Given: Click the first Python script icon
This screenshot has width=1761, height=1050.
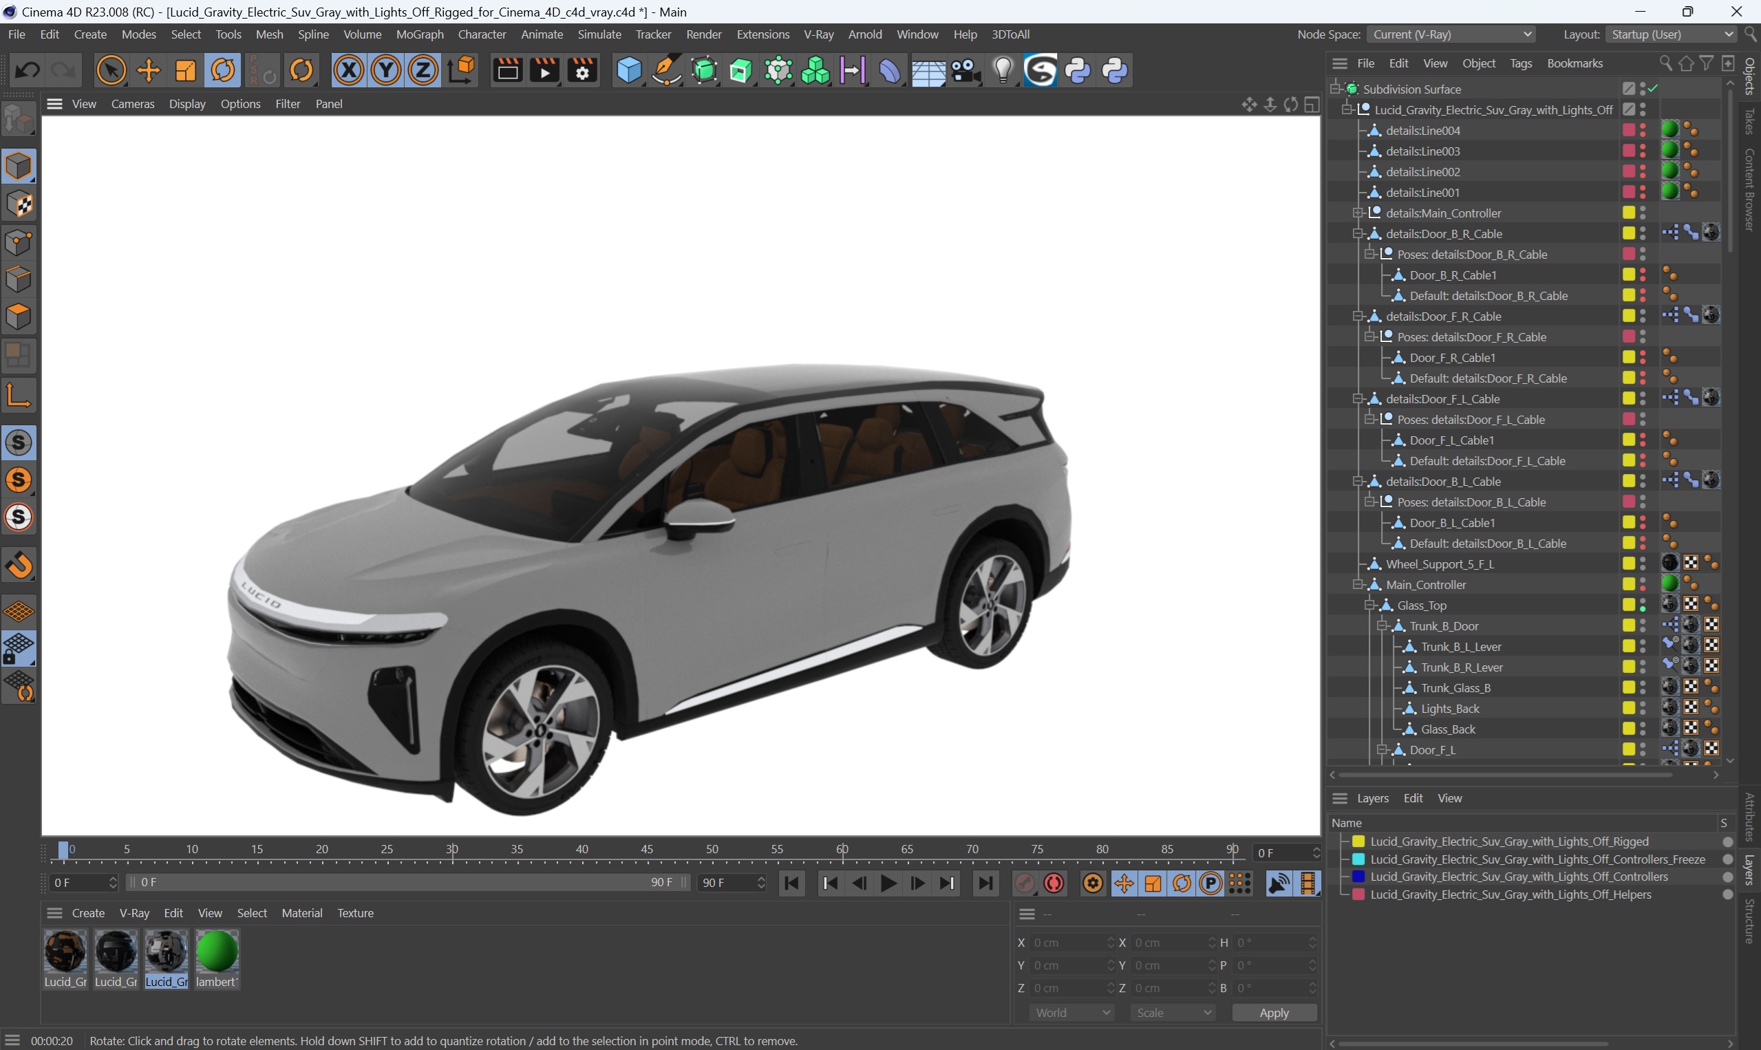Looking at the screenshot, I should (1078, 70).
